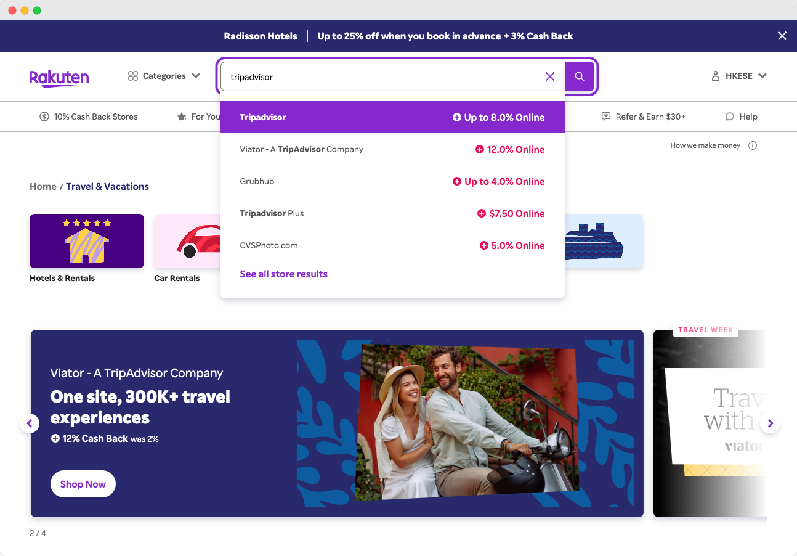
Task: Advance to next carousel slide arrow
Action: tap(770, 423)
